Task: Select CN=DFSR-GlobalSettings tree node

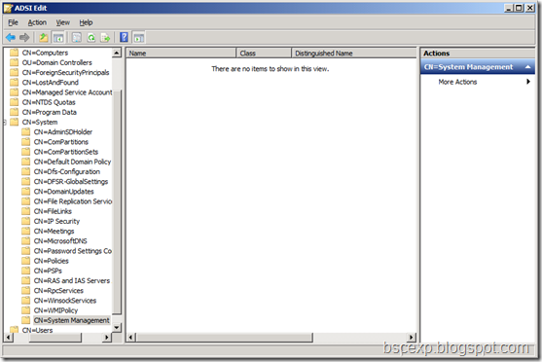Action: [71, 182]
